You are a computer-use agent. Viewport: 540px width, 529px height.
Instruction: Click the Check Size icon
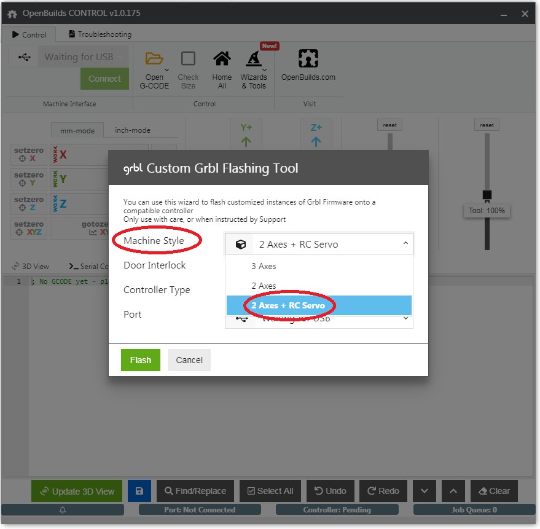188,59
